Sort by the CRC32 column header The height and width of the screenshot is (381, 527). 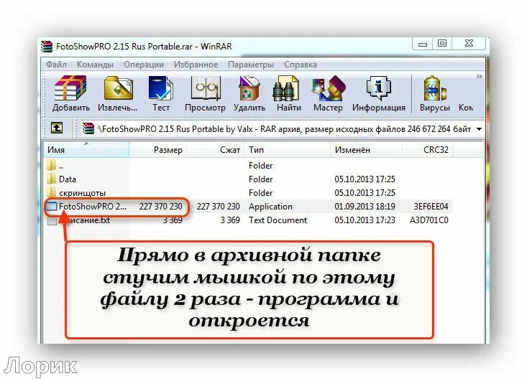coord(428,149)
